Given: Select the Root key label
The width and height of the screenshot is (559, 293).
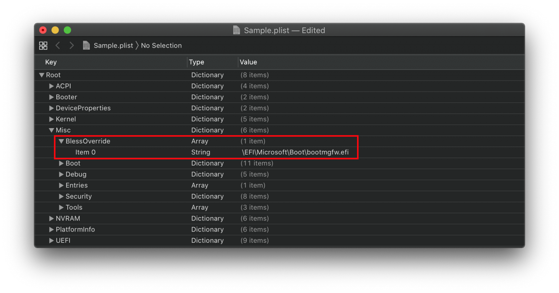Looking at the screenshot, I should tap(53, 75).
